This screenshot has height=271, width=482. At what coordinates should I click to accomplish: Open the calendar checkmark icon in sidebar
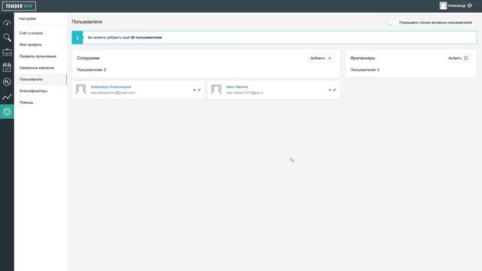(7, 67)
